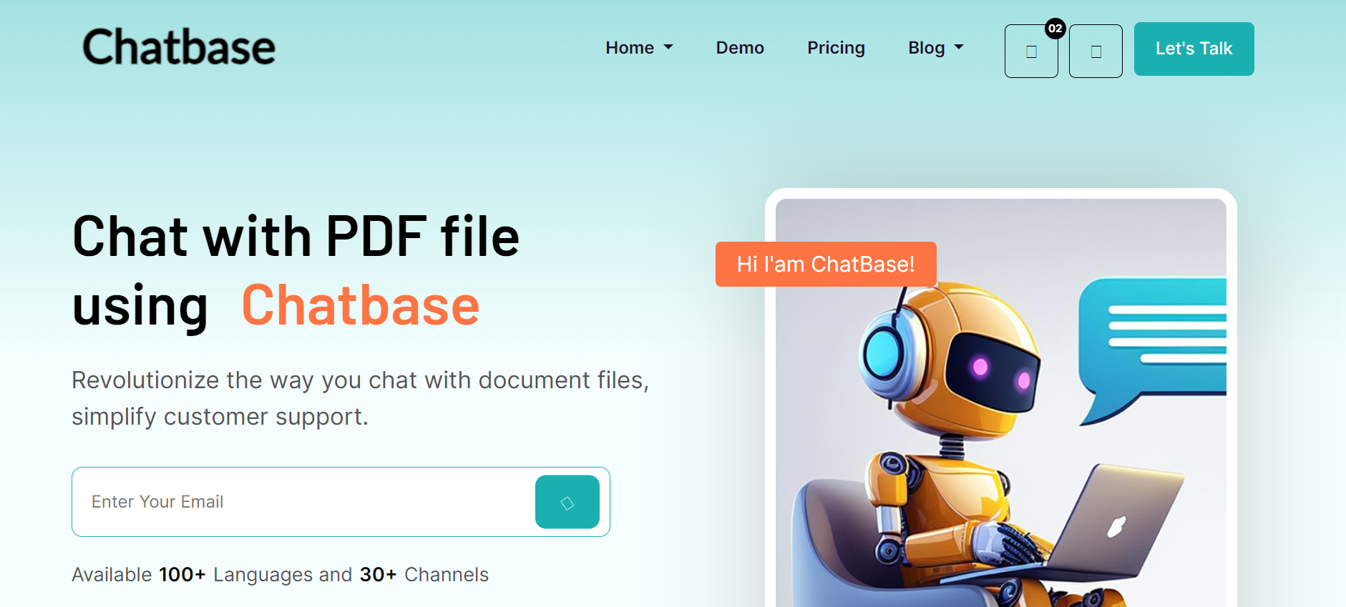Click "Chat with PDF file" heading
Screen dimensions: 1346x607
coord(296,236)
